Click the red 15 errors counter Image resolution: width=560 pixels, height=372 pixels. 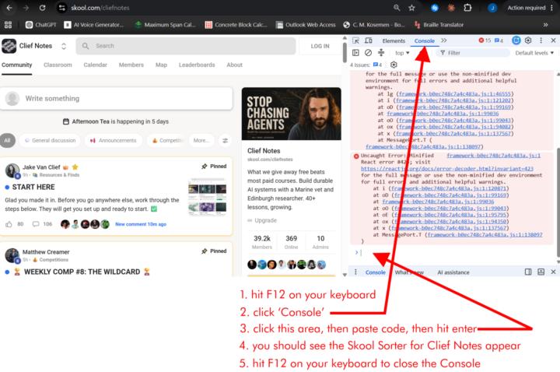tap(485, 40)
